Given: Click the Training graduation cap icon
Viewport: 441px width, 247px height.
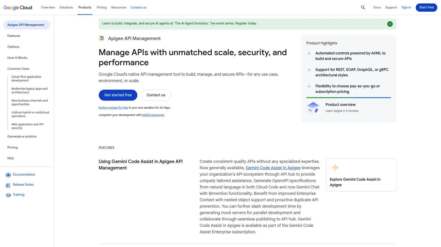Looking at the screenshot, I should click(8, 195).
